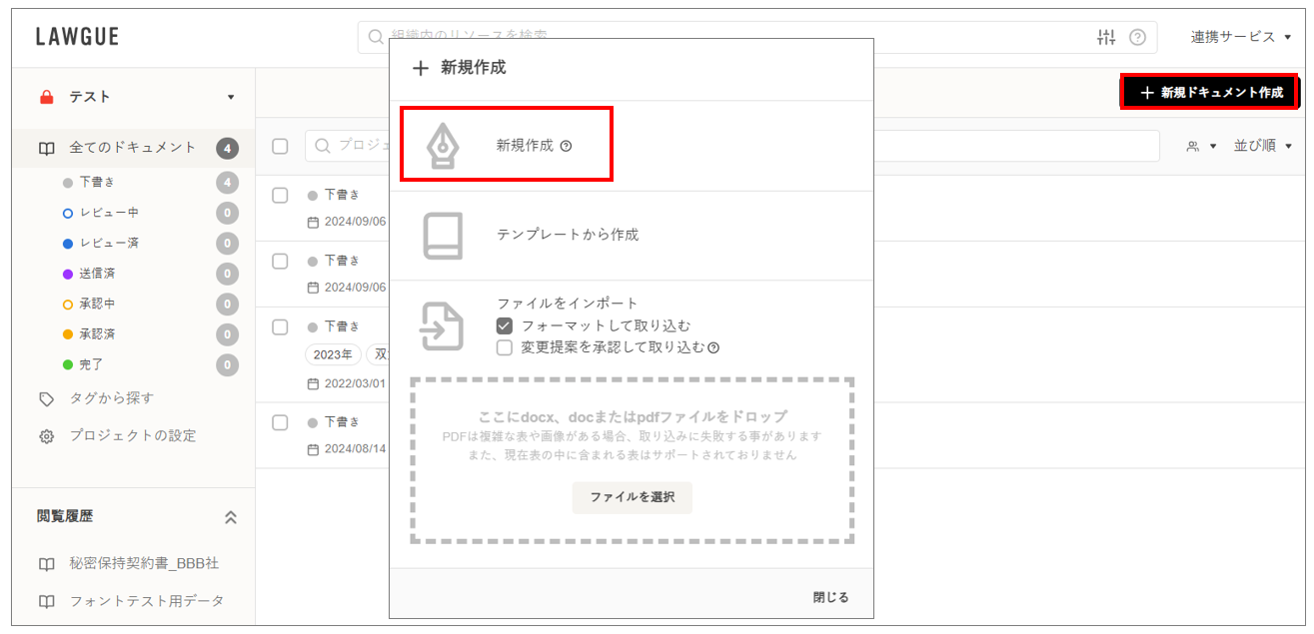Click the file import arrow icon
The height and width of the screenshot is (634, 1314).
tap(442, 325)
